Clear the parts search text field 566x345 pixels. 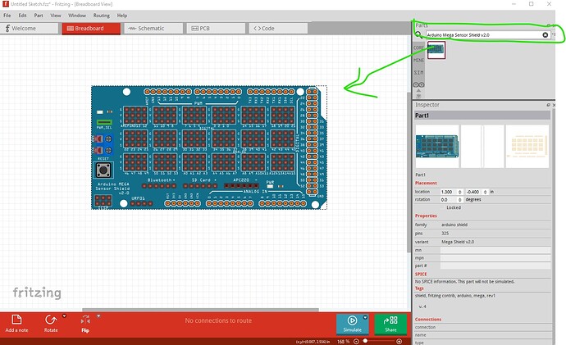[545, 35]
